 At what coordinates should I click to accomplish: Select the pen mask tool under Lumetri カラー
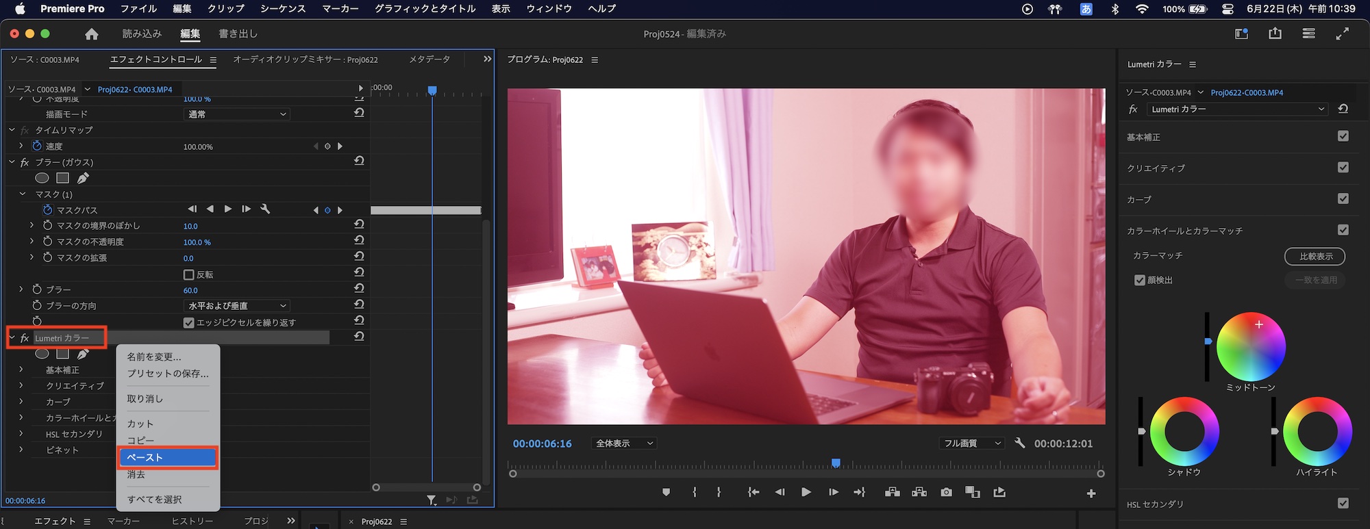coord(83,354)
